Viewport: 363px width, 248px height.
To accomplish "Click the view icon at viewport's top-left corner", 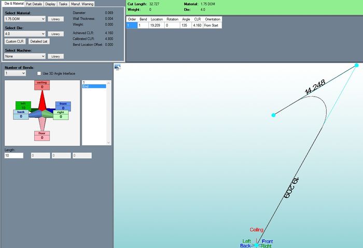I will (x=118, y=67).
